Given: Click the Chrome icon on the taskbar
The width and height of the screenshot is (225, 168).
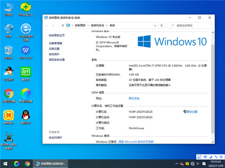Looking at the screenshot, I should [27, 163].
